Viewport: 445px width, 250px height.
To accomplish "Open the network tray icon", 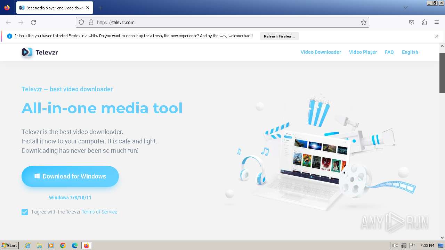I will coord(404,245).
